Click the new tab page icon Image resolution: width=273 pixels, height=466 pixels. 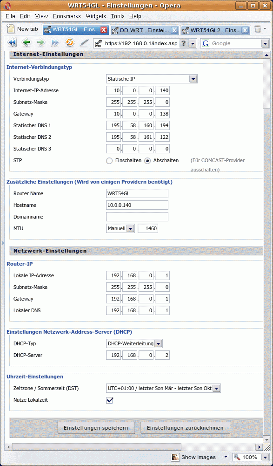(11, 29)
